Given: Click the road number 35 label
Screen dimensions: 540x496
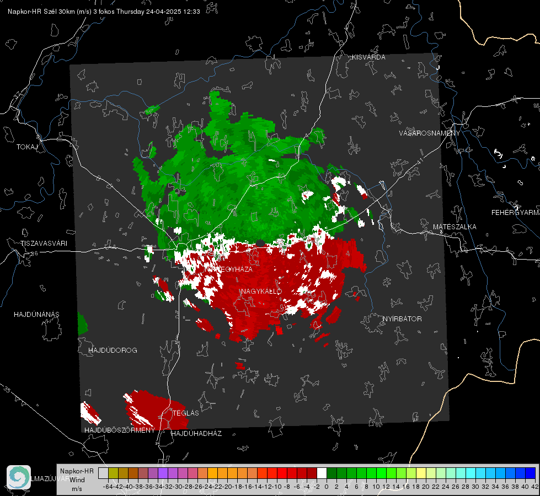Looking at the screenshot, I should point(7,389).
